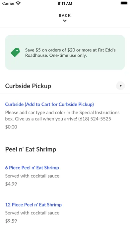
Task: Tap 'Served with cocktail sauce' under 12 Piece
Action: tap(32, 213)
